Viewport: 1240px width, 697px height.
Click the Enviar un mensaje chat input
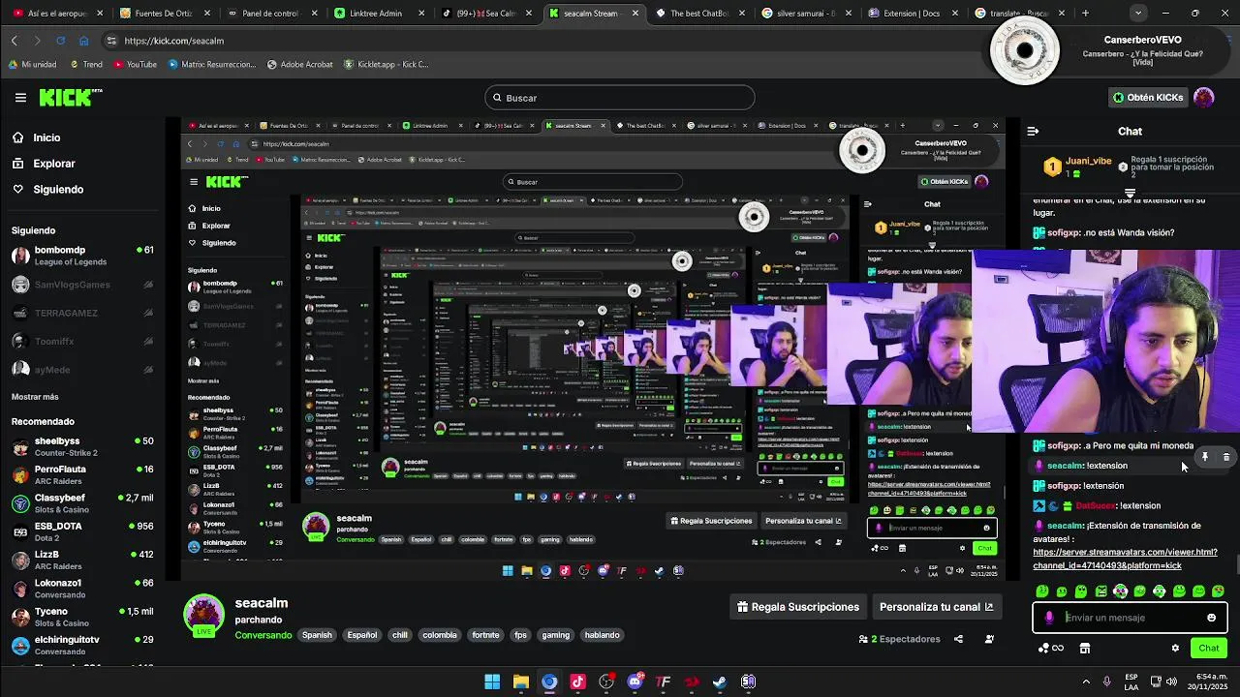click(x=1130, y=618)
